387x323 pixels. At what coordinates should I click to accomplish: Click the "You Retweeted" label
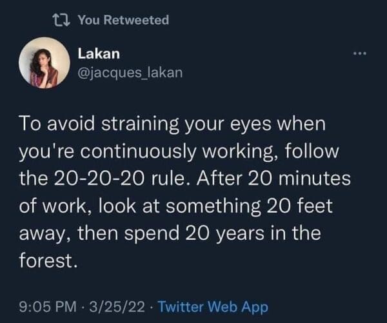click(x=123, y=20)
